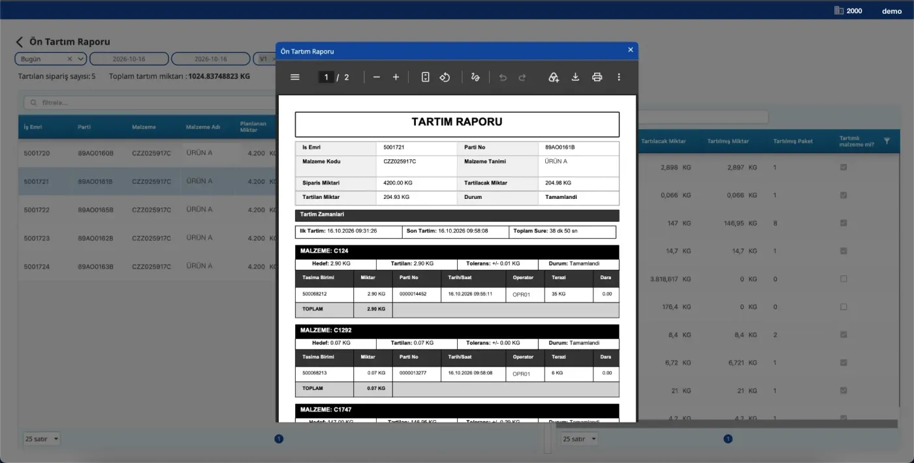Click the factory 2000 icon in header

839,10
